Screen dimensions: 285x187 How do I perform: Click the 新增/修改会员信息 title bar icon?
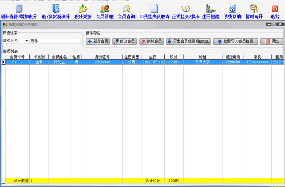coord(5,25)
